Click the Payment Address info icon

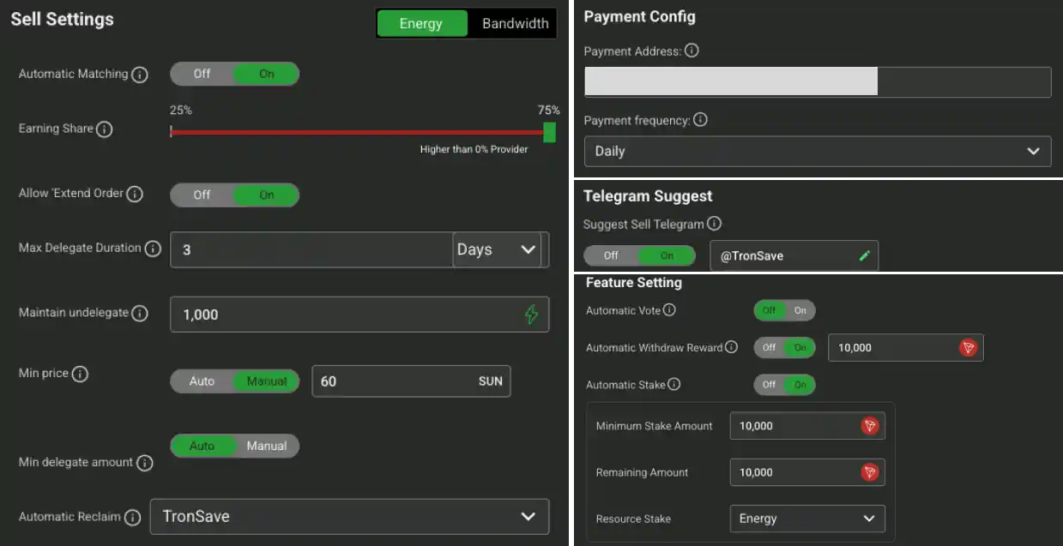692,51
